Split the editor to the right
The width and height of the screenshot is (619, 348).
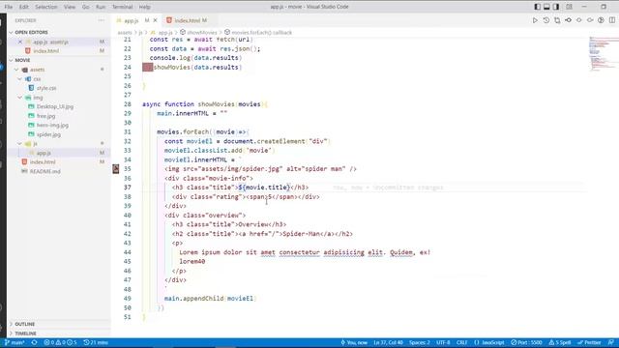click(612, 20)
